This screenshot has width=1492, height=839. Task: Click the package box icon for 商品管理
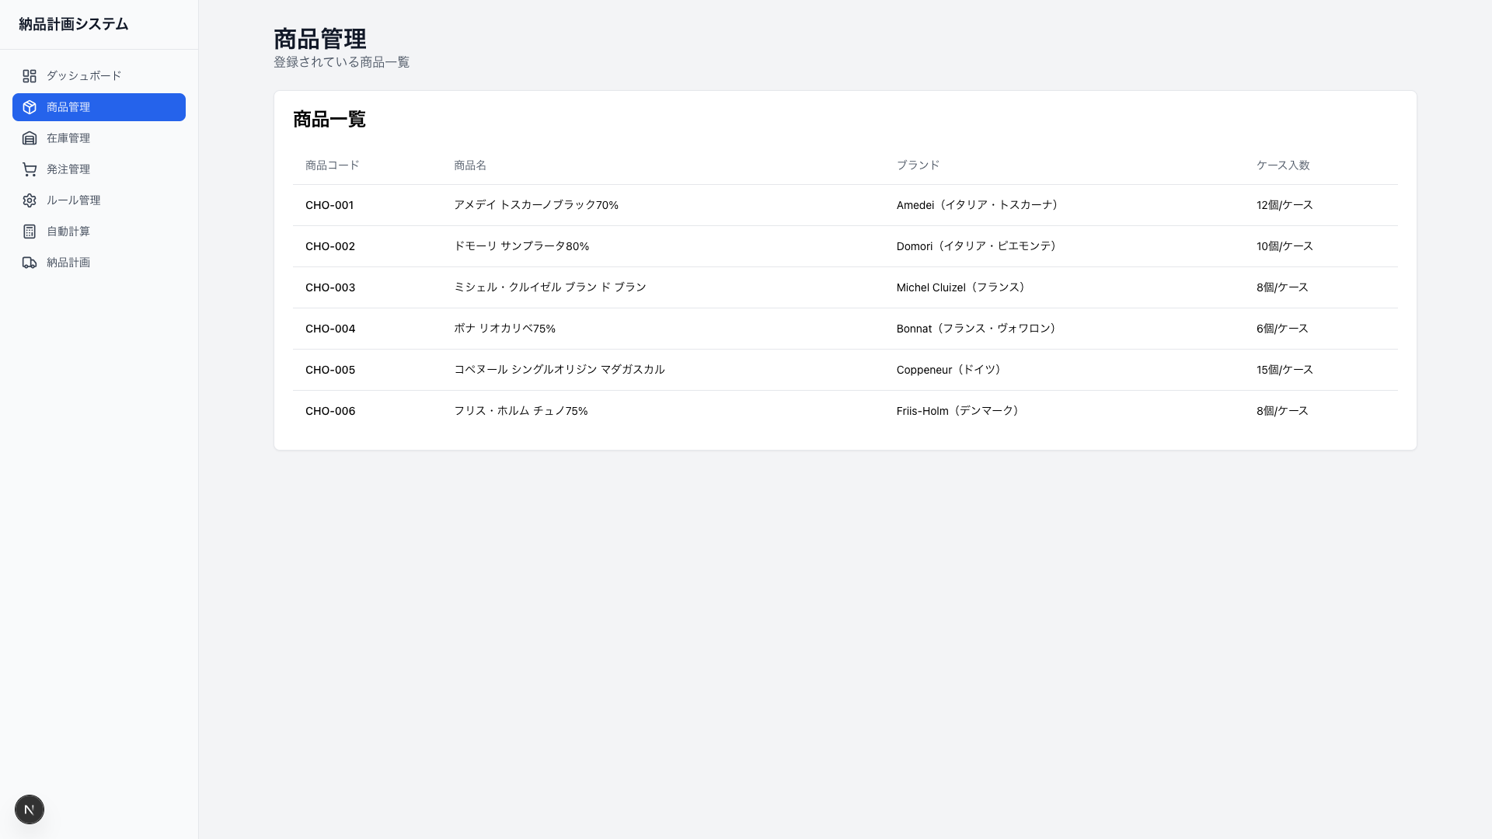[30, 107]
